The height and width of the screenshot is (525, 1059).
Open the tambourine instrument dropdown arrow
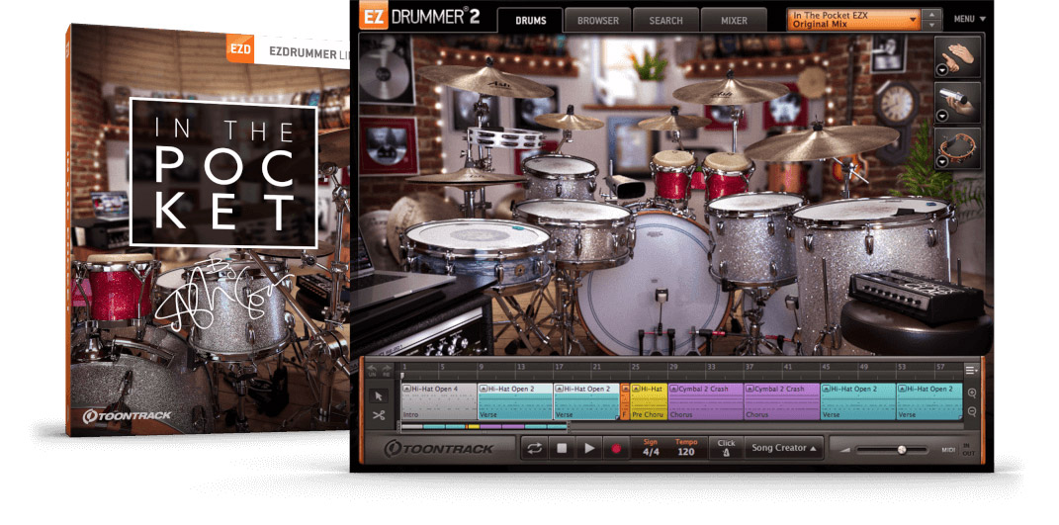click(x=942, y=161)
